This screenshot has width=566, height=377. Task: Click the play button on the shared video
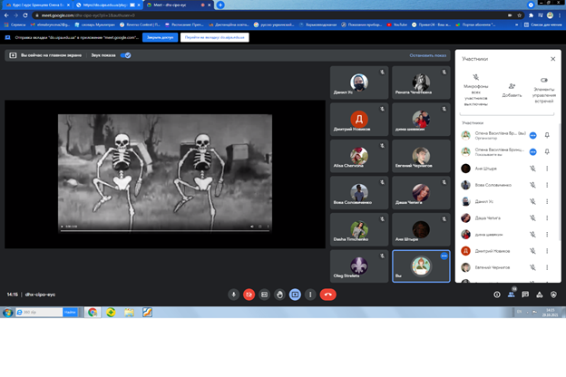[62, 227]
